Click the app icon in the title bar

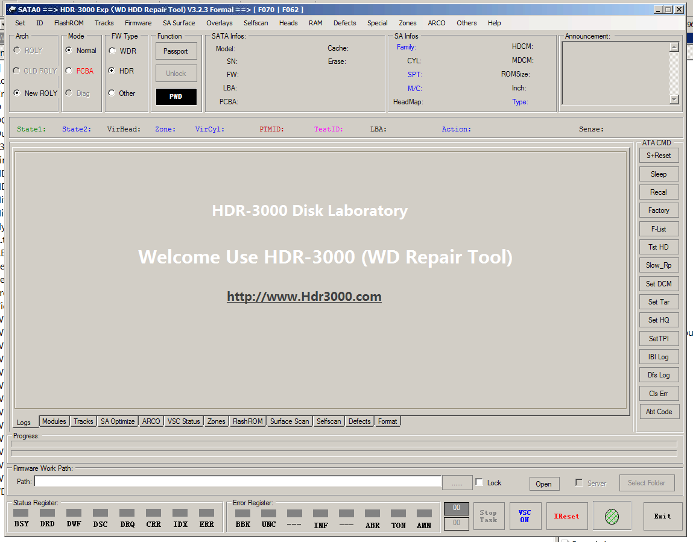(x=12, y=9)
